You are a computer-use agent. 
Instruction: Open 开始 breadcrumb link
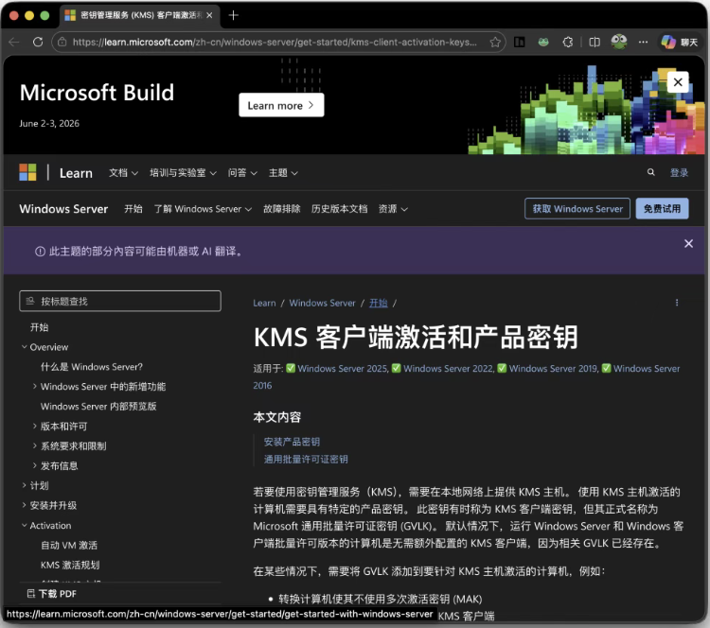379,304
